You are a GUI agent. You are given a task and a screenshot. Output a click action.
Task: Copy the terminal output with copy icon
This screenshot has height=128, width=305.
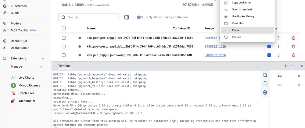click(x=265, y=84)
